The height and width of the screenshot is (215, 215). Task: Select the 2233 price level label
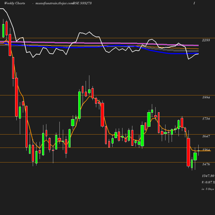206,40
